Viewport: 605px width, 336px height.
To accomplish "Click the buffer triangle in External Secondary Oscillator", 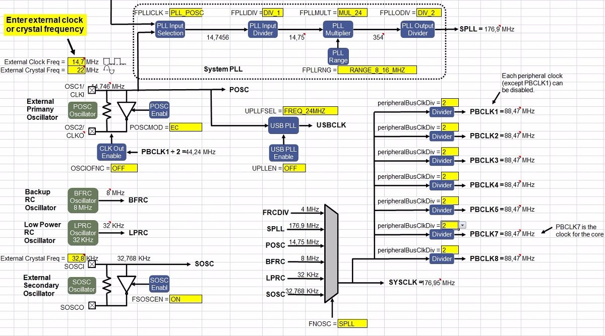I will (126, 285).
